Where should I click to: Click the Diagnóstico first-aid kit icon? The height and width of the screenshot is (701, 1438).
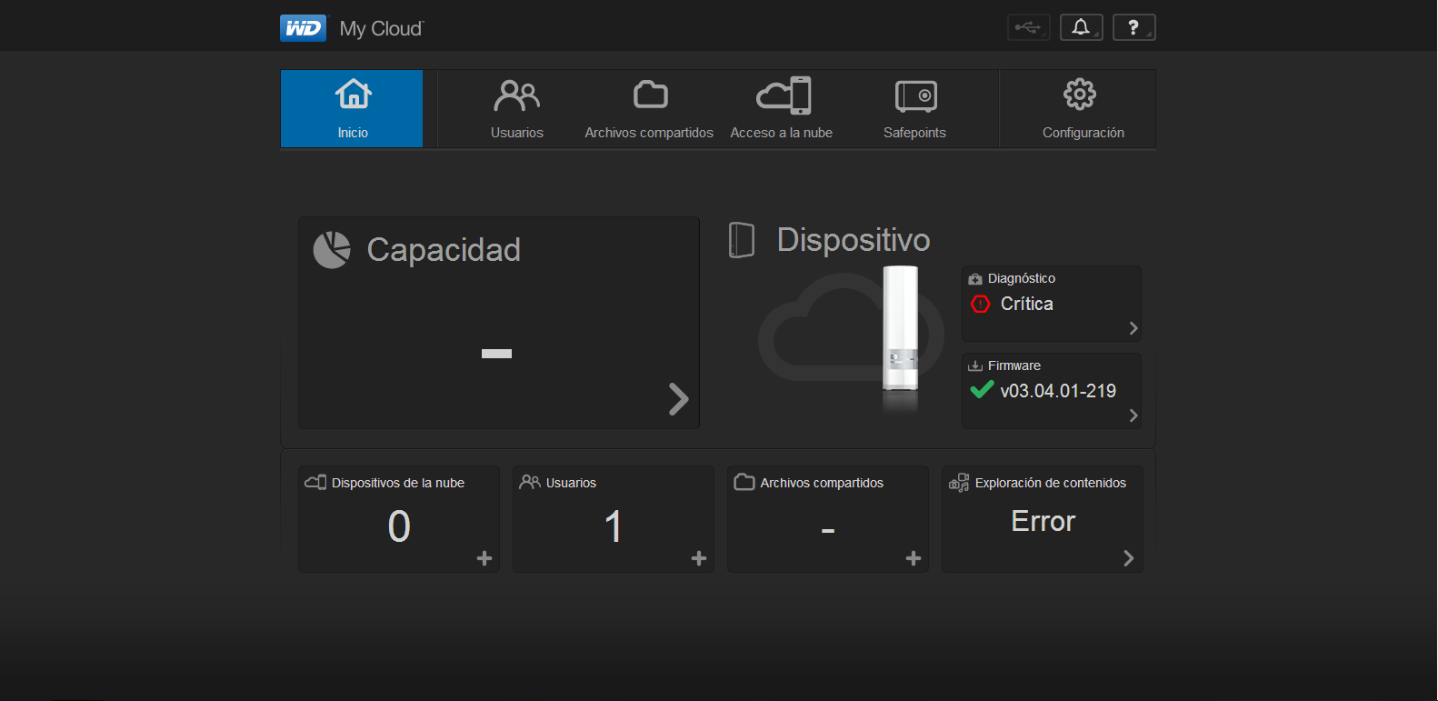(975, 279)
